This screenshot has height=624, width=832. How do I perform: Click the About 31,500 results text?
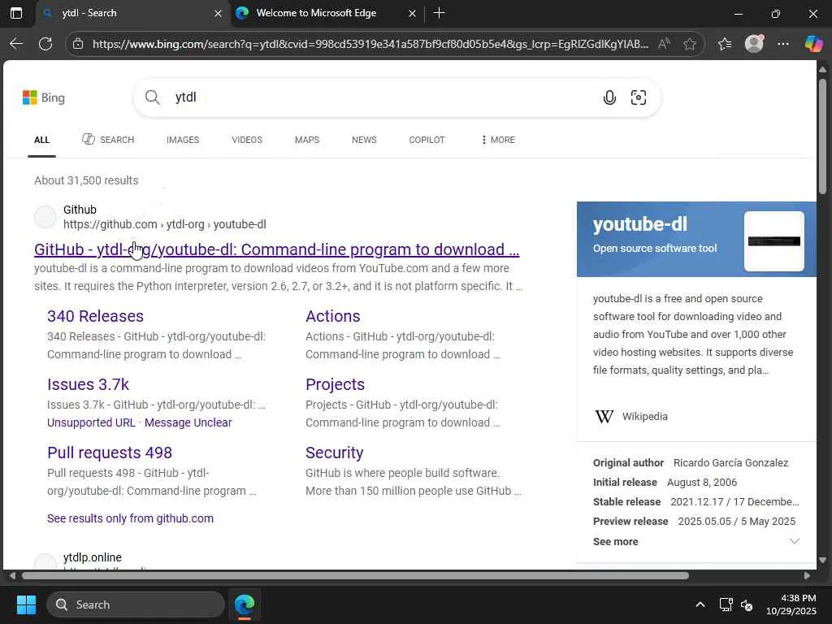coord(86,180)
